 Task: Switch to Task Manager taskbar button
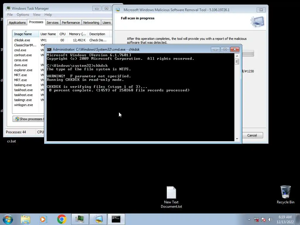click(80, 219)
